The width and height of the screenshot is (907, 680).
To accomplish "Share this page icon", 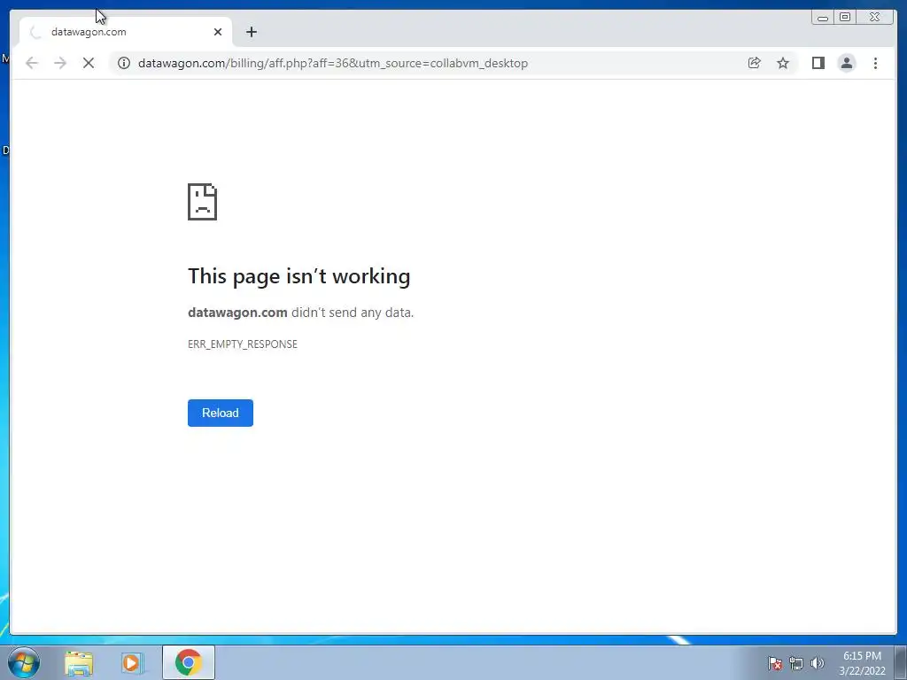I will pos(755,63).
